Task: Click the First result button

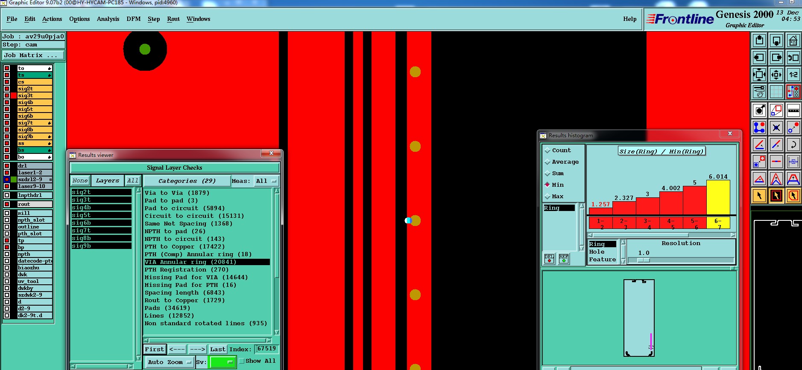Action: [x=154, y=350]
